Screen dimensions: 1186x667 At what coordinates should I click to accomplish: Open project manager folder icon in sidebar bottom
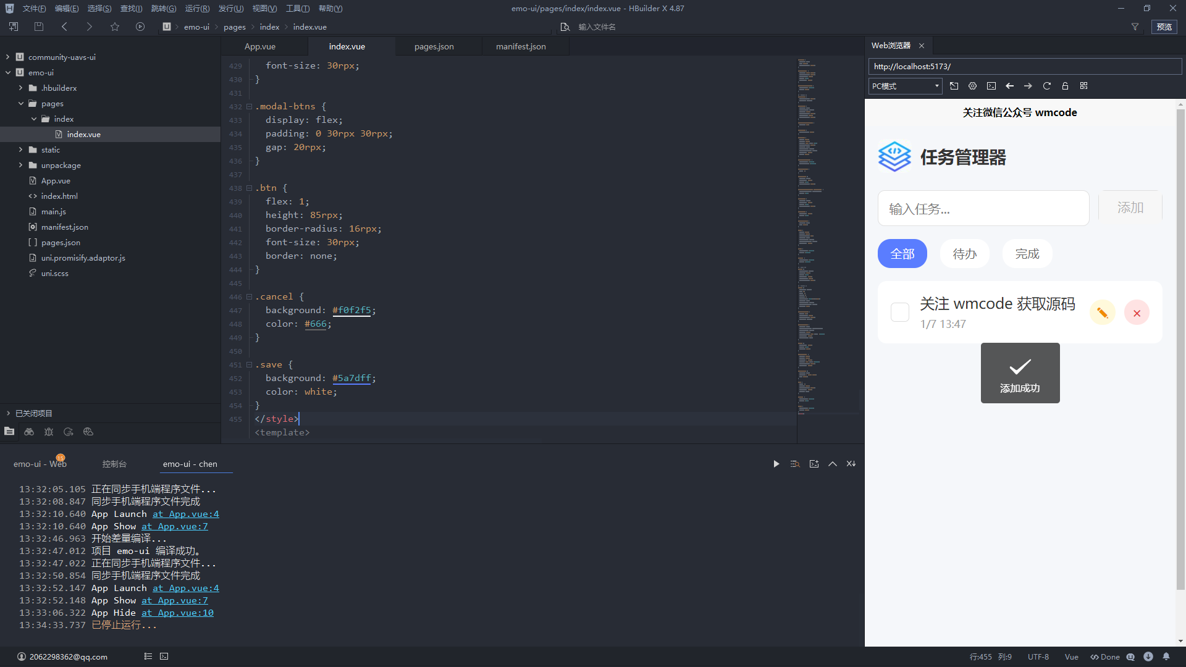(x=9, y=432)
